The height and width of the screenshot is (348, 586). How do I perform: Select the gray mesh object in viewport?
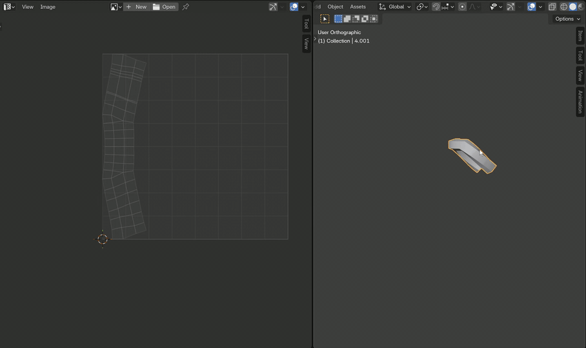[x=472, y=155]
